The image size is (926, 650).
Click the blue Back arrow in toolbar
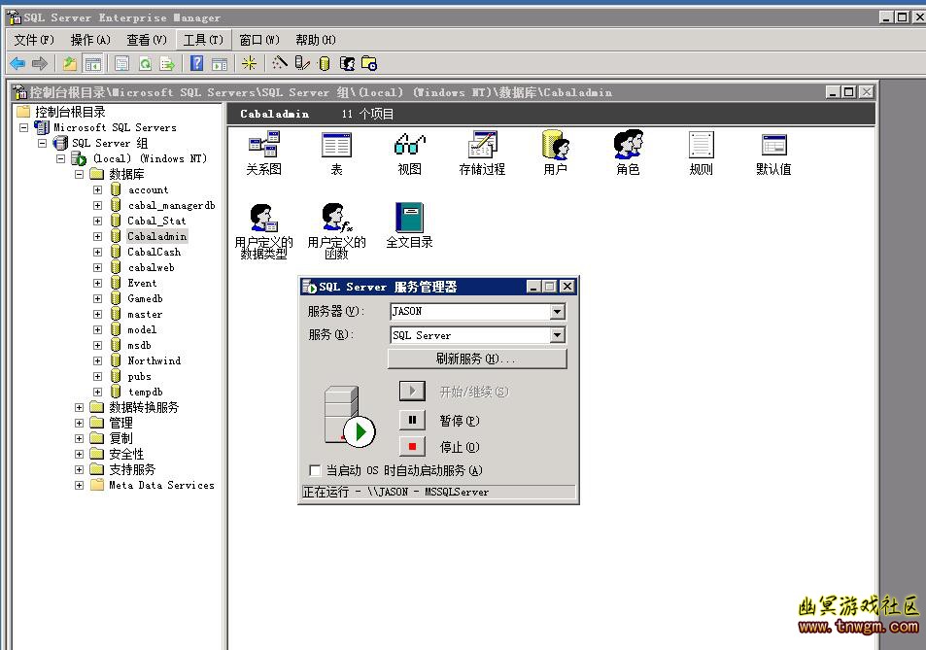point(17,63)
